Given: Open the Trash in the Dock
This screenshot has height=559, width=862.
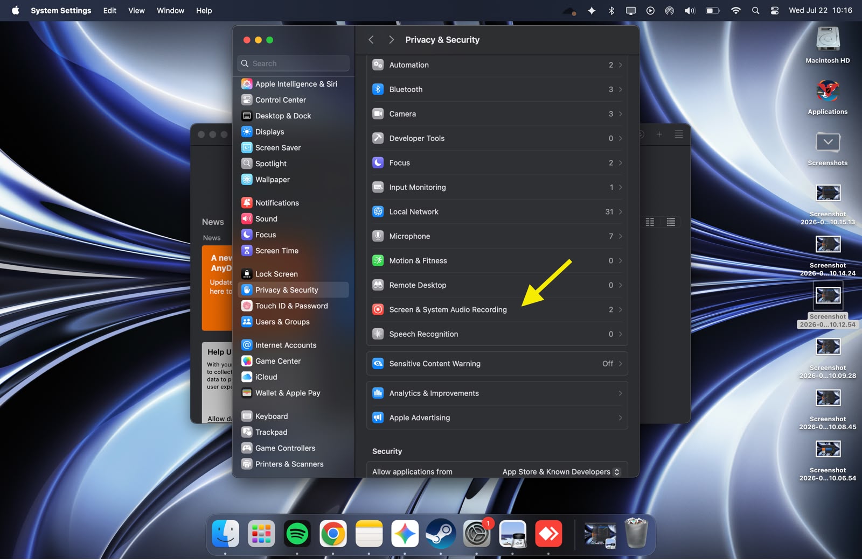Looking at the screenshot, I should pos(636,533).
